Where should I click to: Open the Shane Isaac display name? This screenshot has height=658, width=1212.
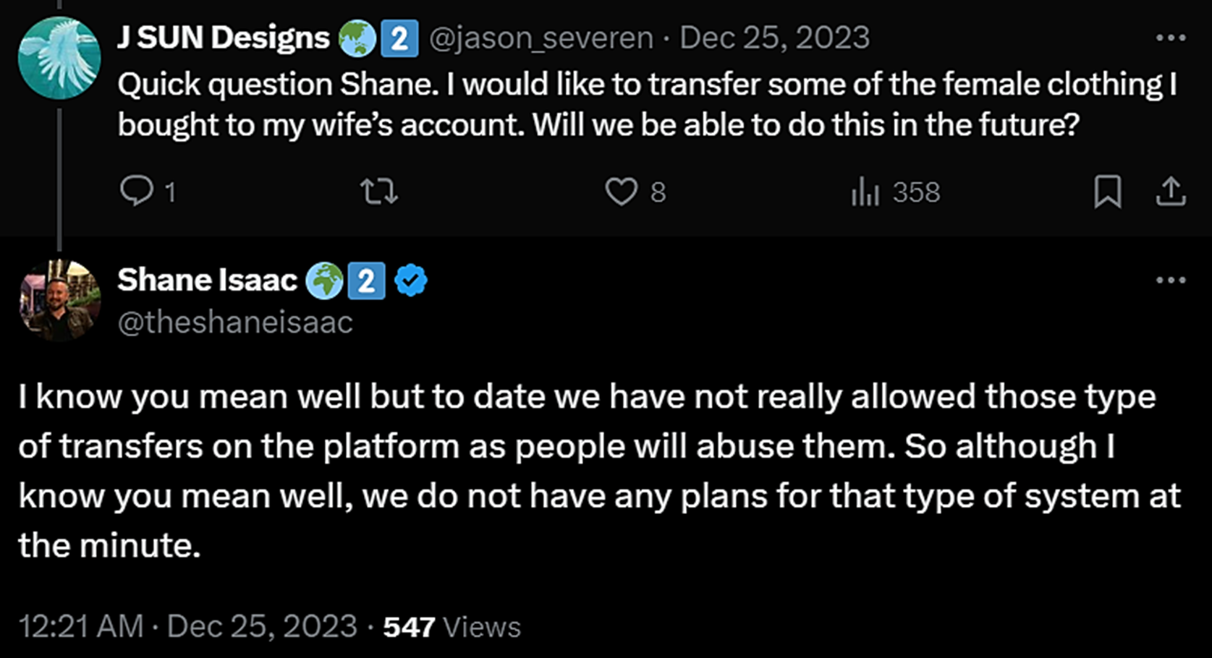tap(207, 281)
